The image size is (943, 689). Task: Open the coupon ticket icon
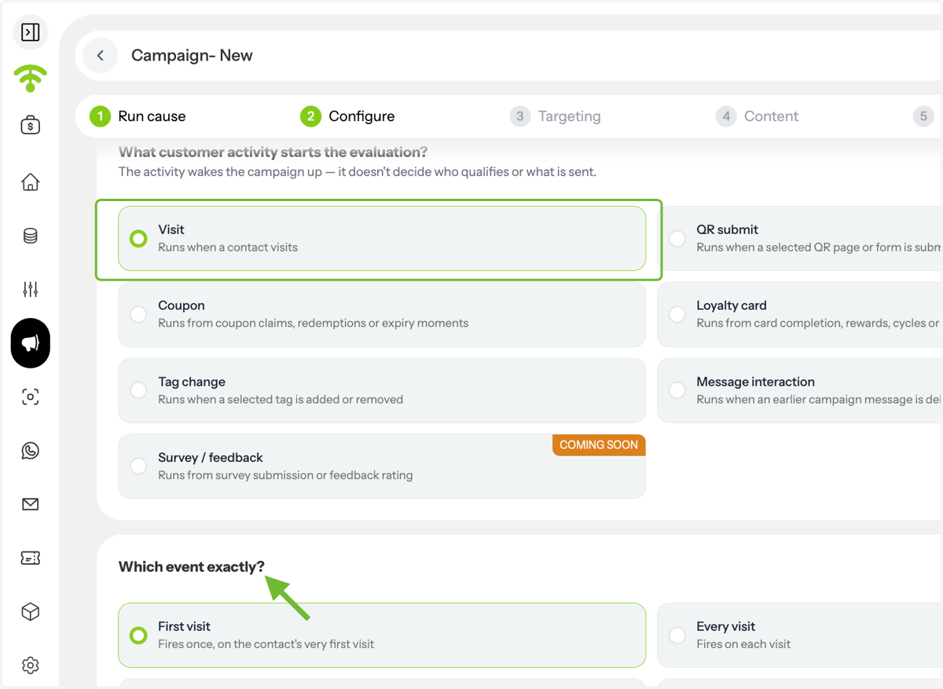[x=31, y=558]
